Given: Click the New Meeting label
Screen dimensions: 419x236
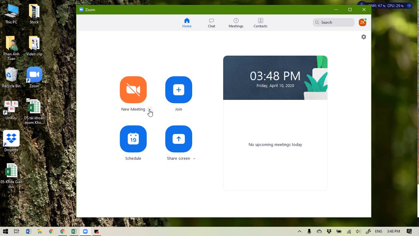Looking at the screenshot, I should click(133, 109).
